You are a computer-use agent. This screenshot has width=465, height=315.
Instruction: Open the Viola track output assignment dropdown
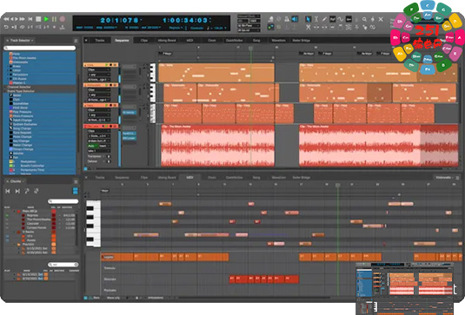99,80
